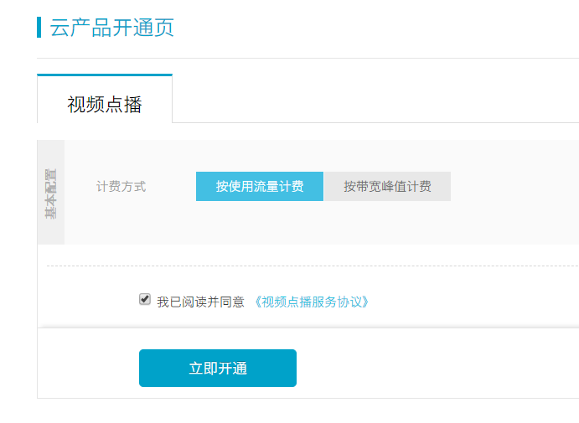579x423 pixels.
Task: Focus the 视频点播 product tab header
Action: [x=105, y=105]
